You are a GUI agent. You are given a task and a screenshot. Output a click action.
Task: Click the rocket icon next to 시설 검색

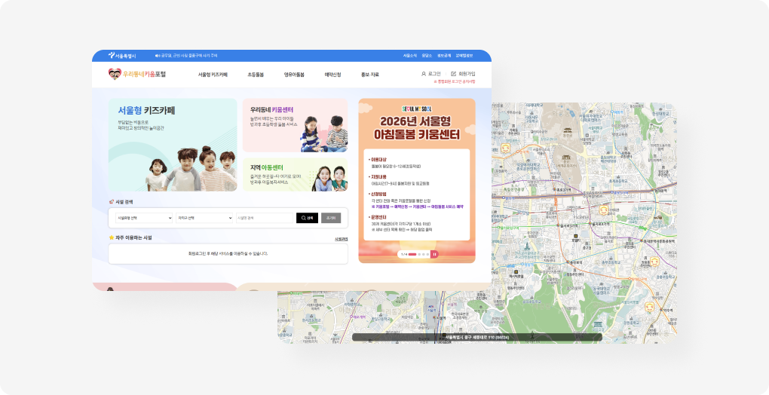point(112,202)
